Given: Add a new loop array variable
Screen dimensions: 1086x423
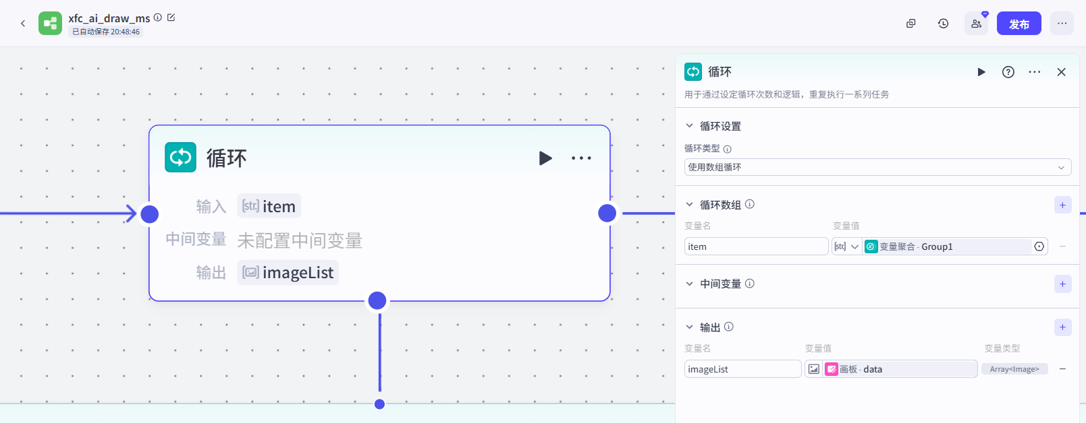Looking at the screenshot, I should [x=1063, y=205].
